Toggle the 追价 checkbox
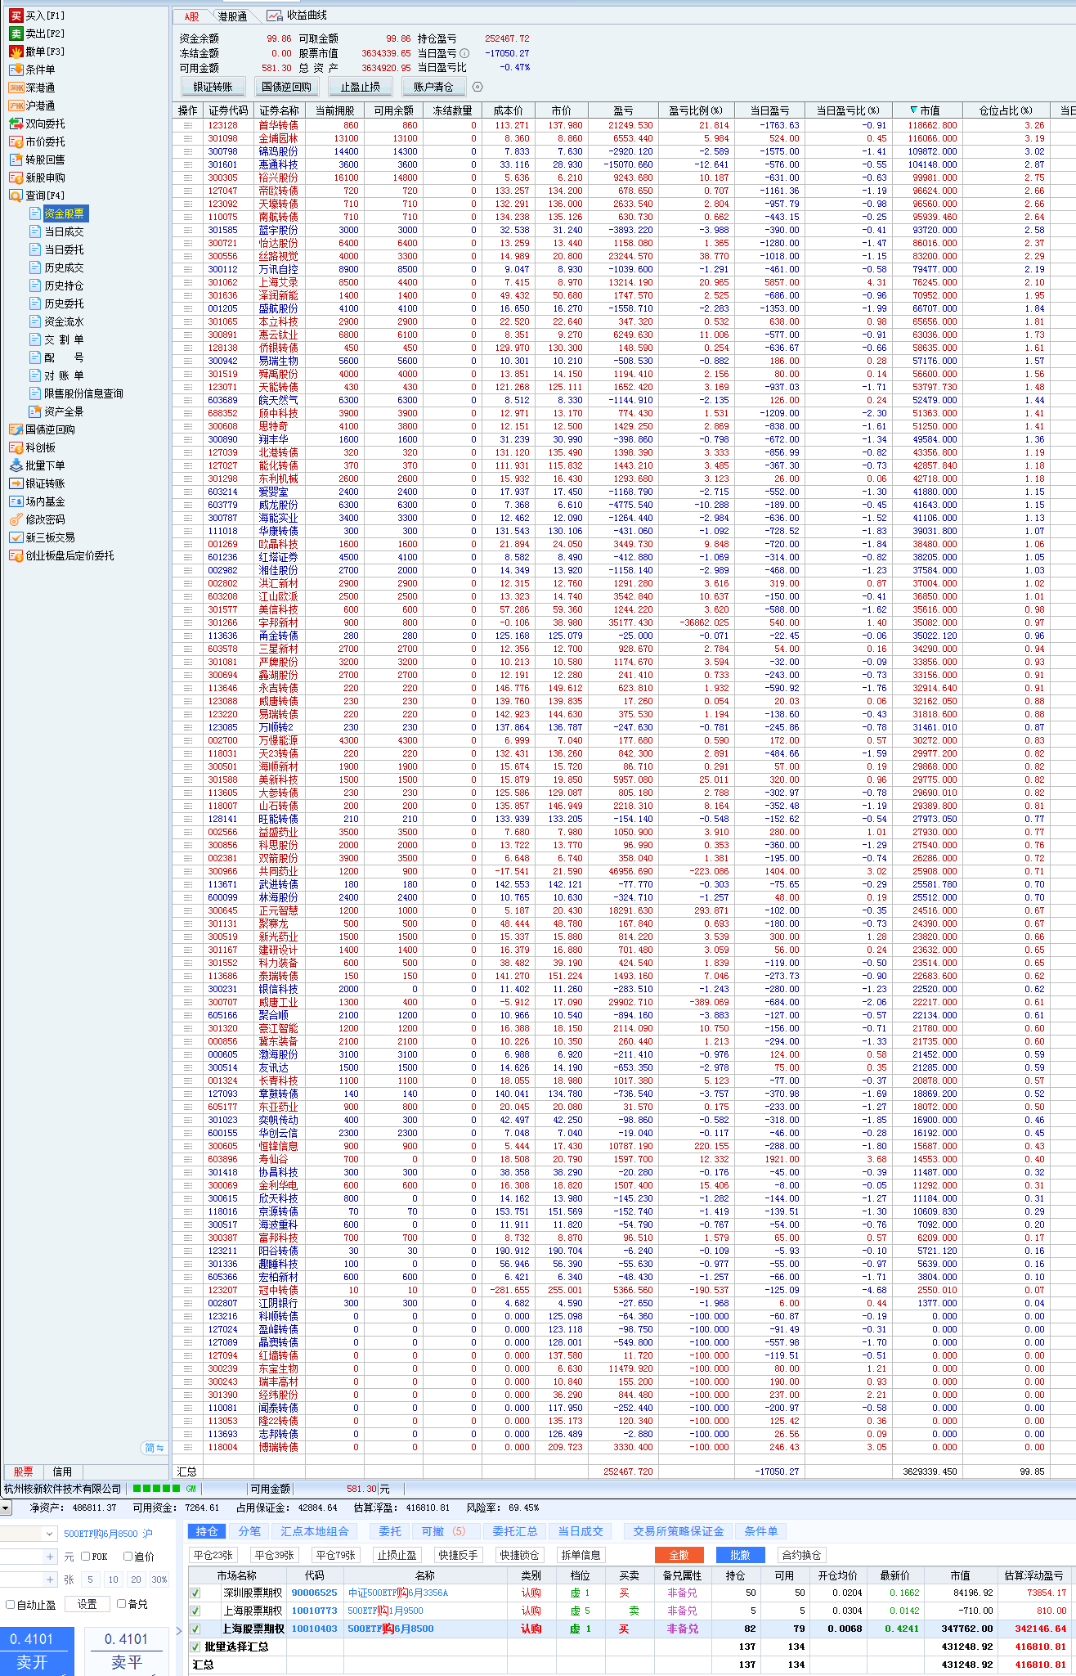 (x=128, y=1557)
